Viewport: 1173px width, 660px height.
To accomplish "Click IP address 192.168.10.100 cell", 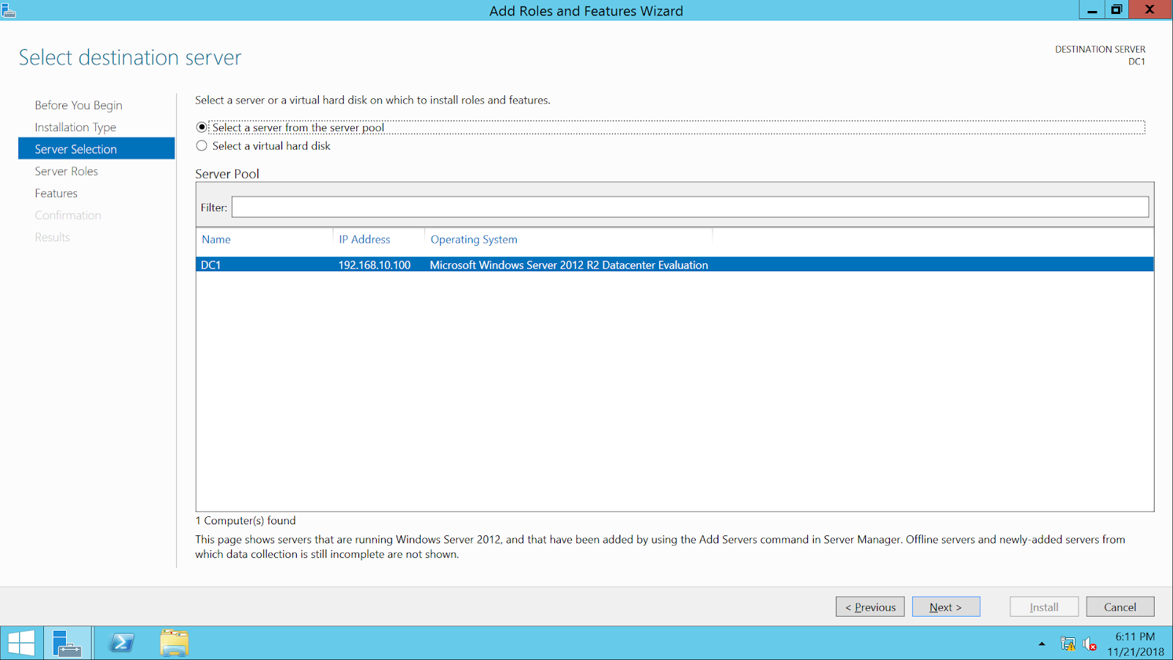I will point(374,265).
